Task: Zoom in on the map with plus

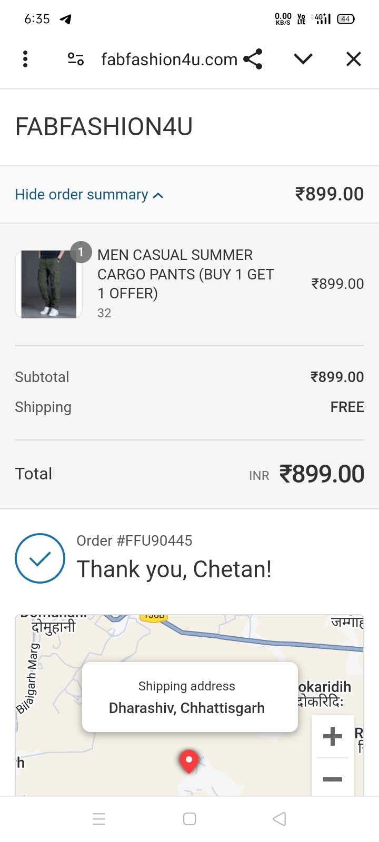Action: (x=333, y=736)
